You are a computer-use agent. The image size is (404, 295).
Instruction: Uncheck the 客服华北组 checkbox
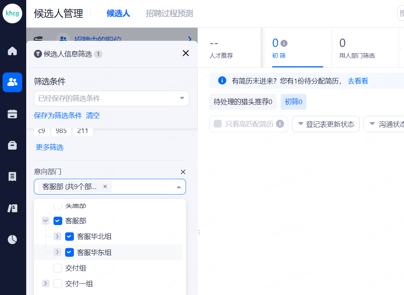click(70, 237)
